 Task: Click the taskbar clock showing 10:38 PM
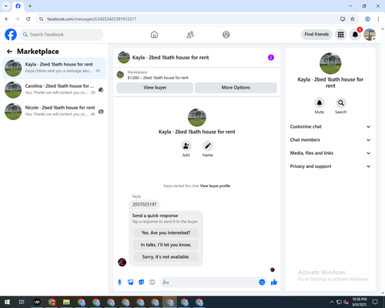click(360, 302)
